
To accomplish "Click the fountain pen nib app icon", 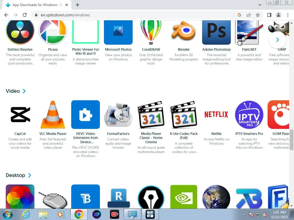I will 151,197.
